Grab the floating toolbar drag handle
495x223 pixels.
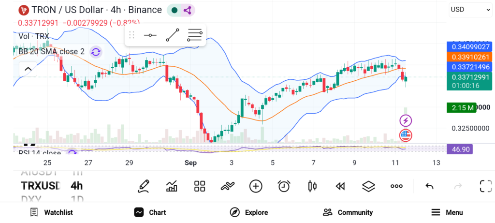(x=132, y=35)
